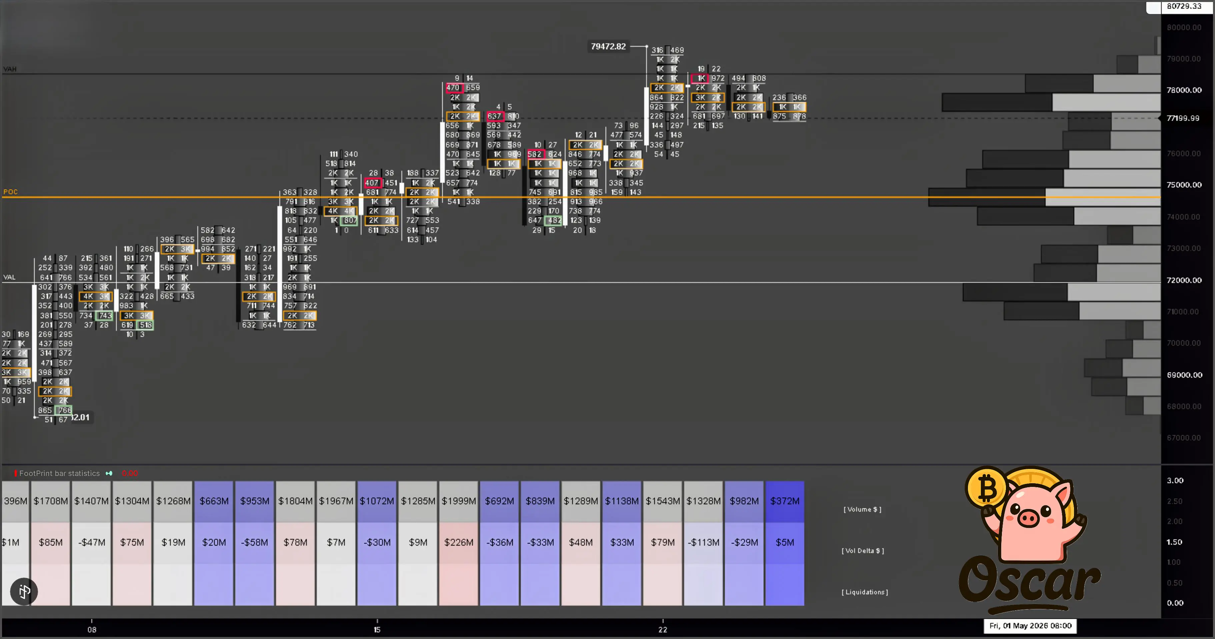This screenshot has width=1215, height=639.
Task: Click the [Liquidations] row label
Action: [865, 592]
